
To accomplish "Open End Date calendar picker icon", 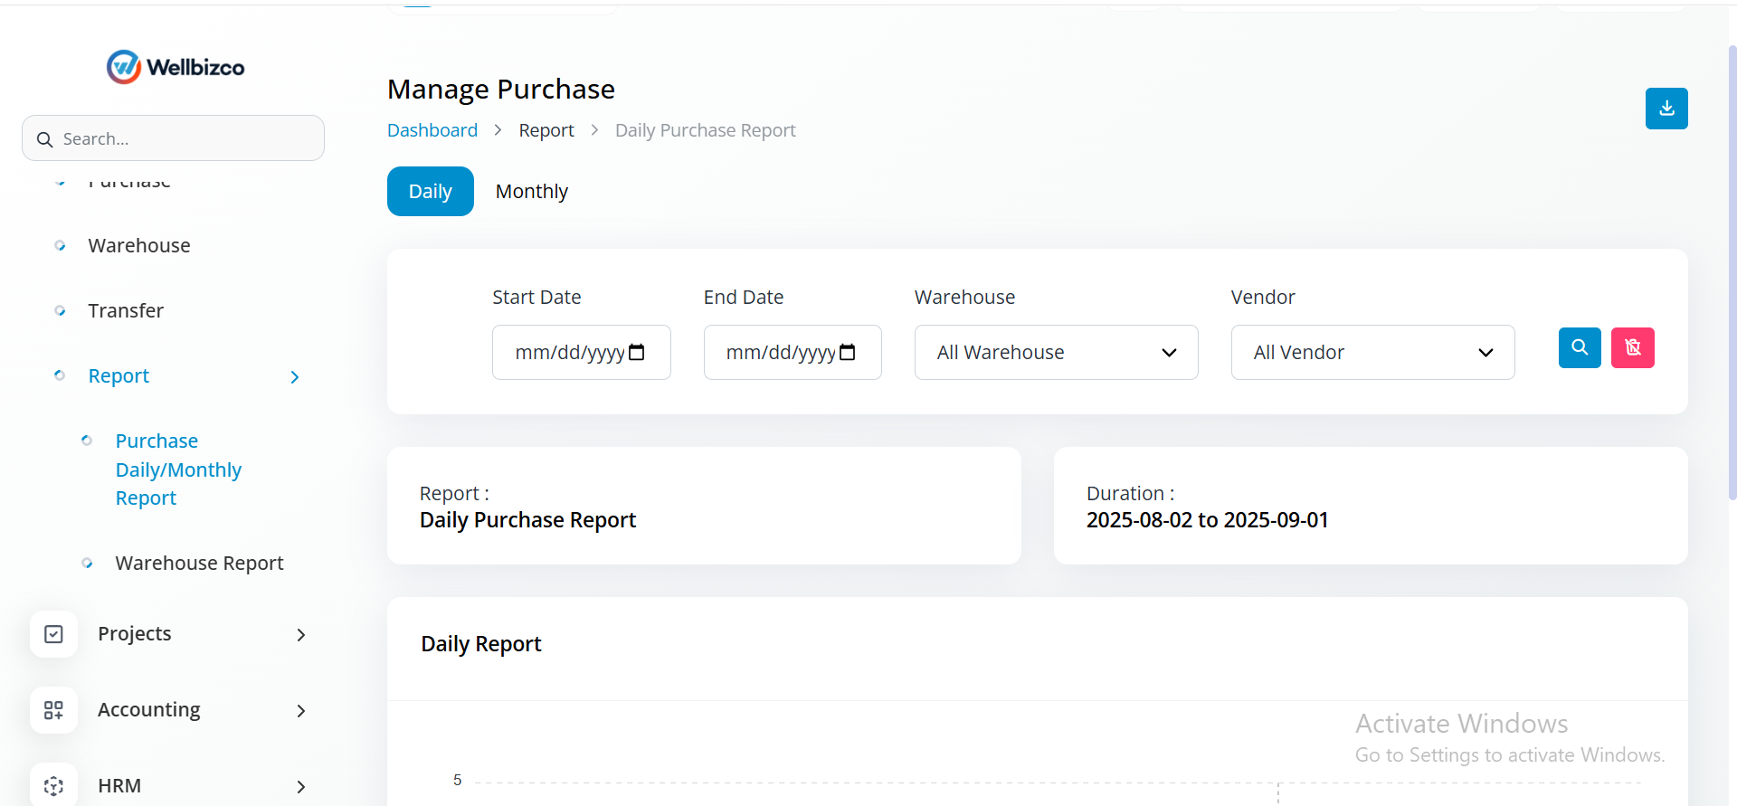I will click(848, 352).
